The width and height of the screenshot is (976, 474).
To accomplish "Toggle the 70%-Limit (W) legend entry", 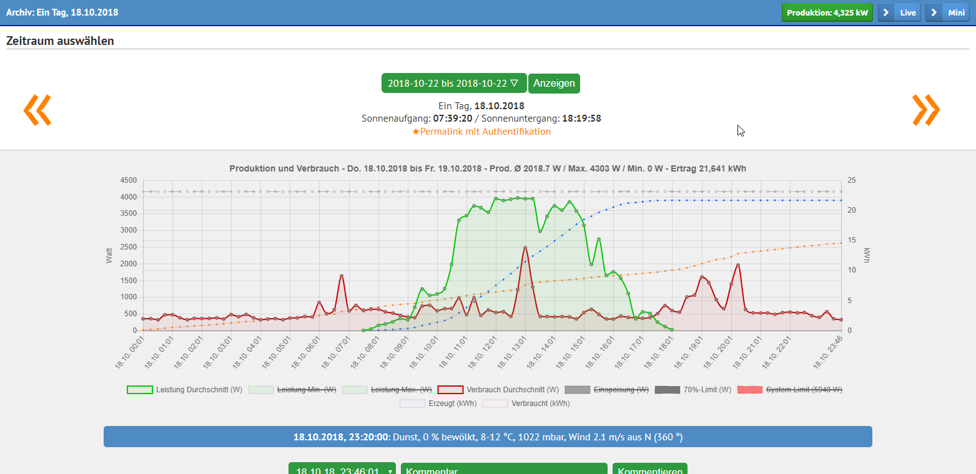I will pos(693,390).
